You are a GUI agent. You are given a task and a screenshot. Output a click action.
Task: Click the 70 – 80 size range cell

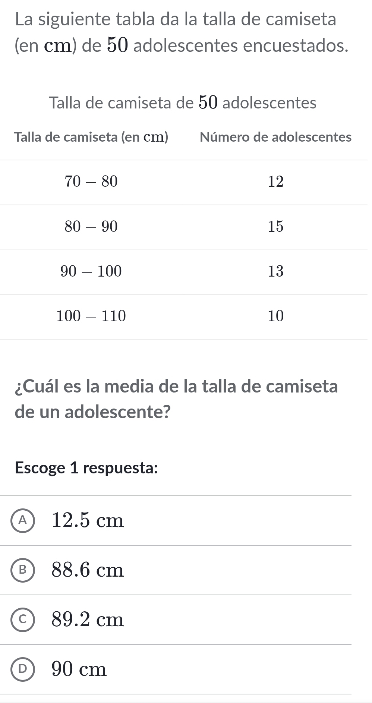tap(91, 182)
